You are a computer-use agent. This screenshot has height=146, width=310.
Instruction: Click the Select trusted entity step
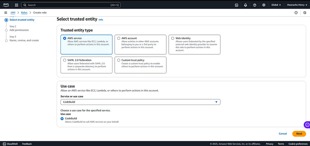coord(22,20)
